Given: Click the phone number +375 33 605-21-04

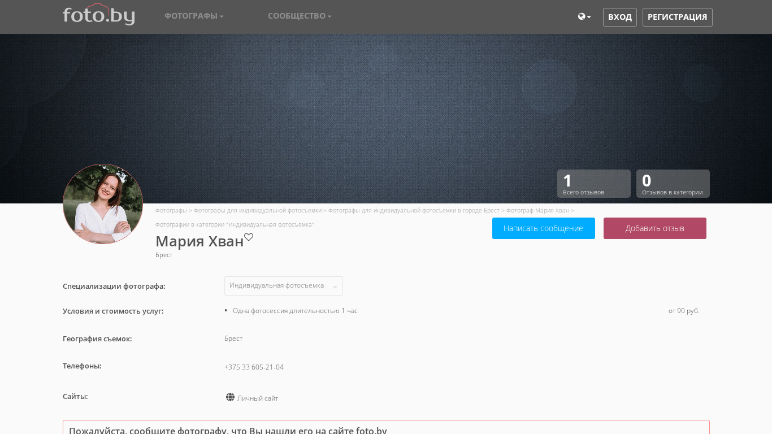Looking at the screenshot, I should pos(254,367).
